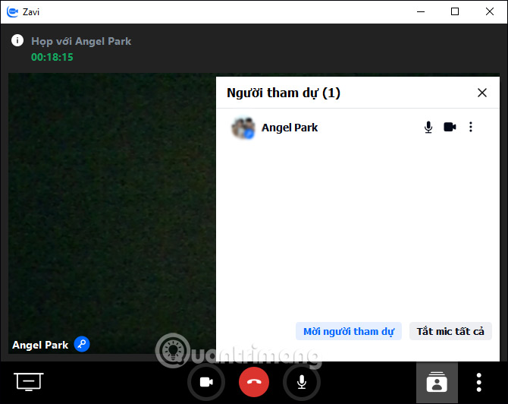This screenshot has height=404, width=508.
Task: Toggle your camera in bottom bar
Action: (206, 382)
